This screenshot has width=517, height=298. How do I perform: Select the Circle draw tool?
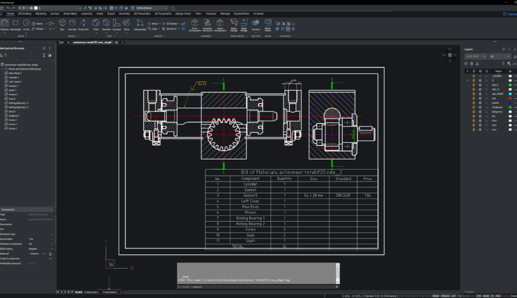click(26, 25)
